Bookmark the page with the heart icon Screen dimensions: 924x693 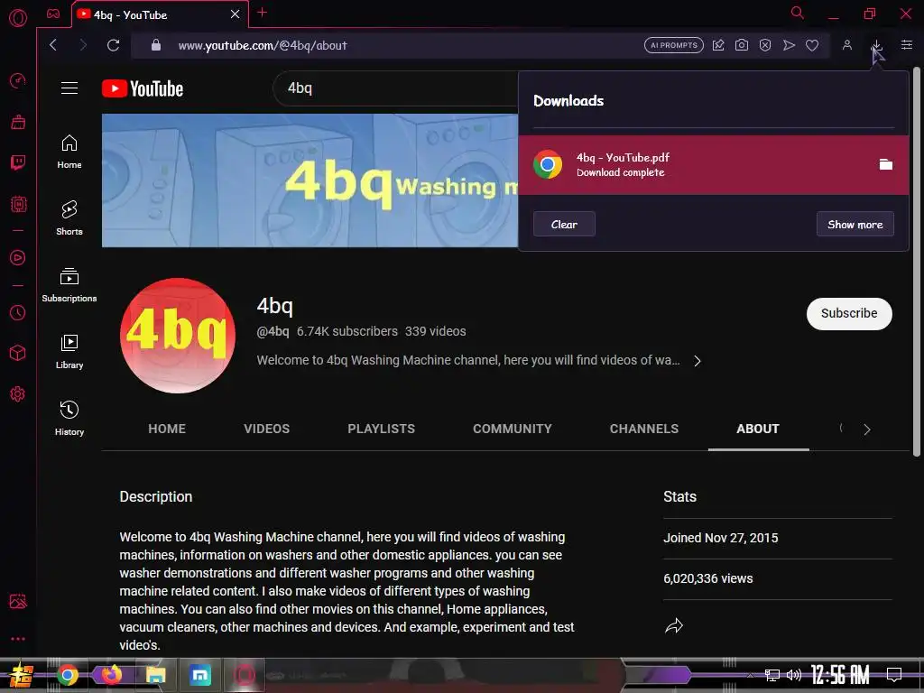[x=812, y=45]
